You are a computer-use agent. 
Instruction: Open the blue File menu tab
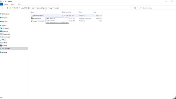tap(1, 4)
